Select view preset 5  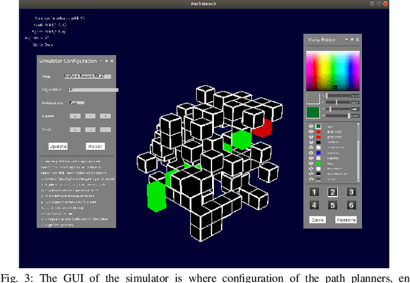[x=332, y=205]
